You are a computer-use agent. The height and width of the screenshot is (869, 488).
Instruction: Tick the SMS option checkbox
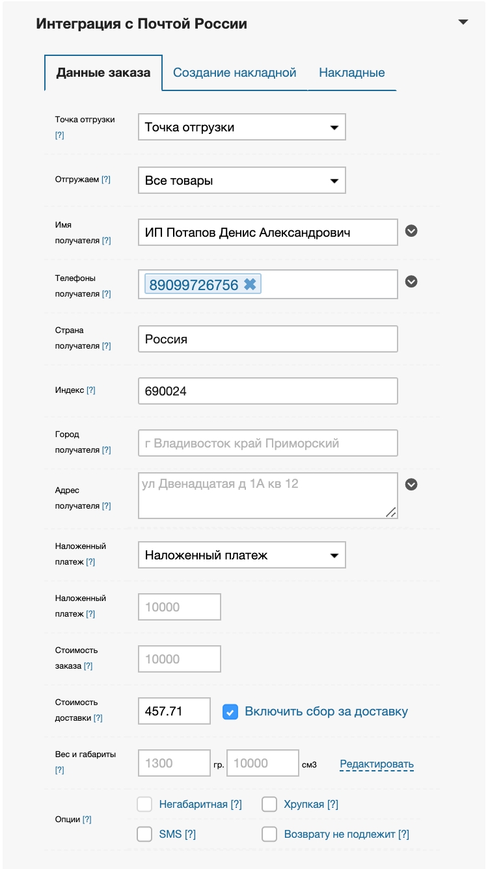click(144, 834)
